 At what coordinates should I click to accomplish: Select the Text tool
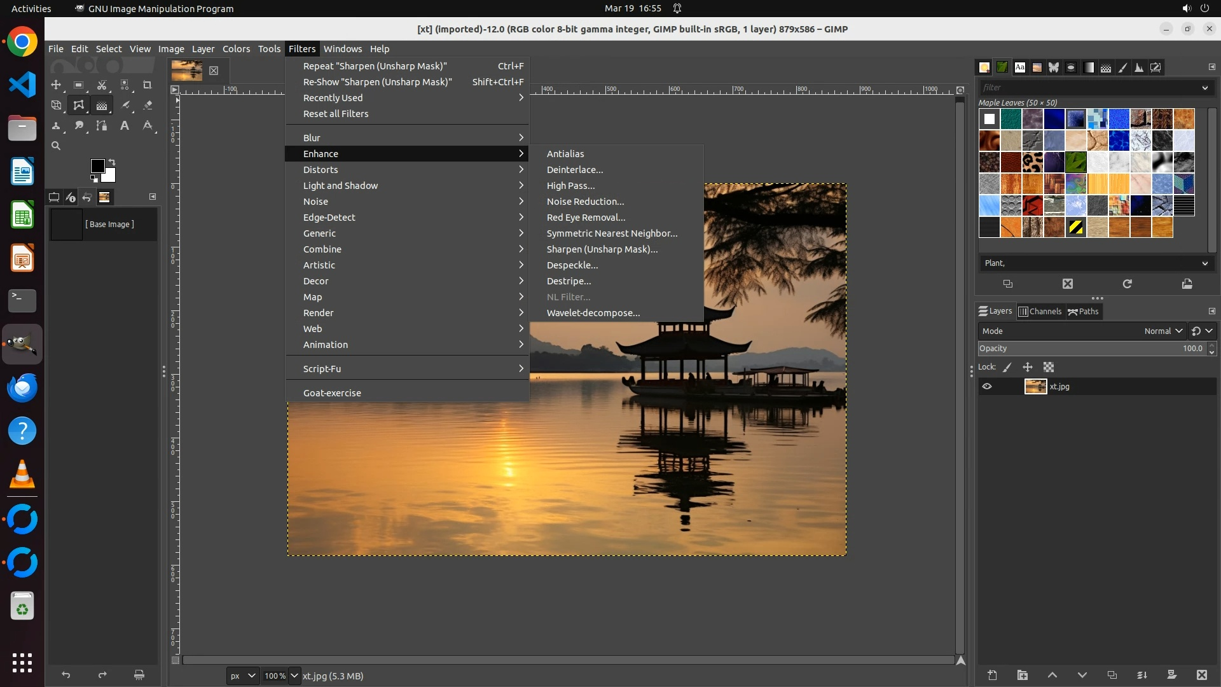[x=125, y=126]
